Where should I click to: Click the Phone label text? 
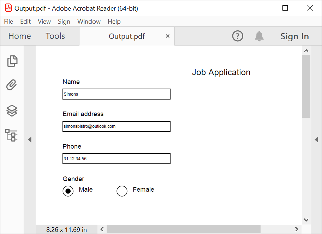coord(72,146)
